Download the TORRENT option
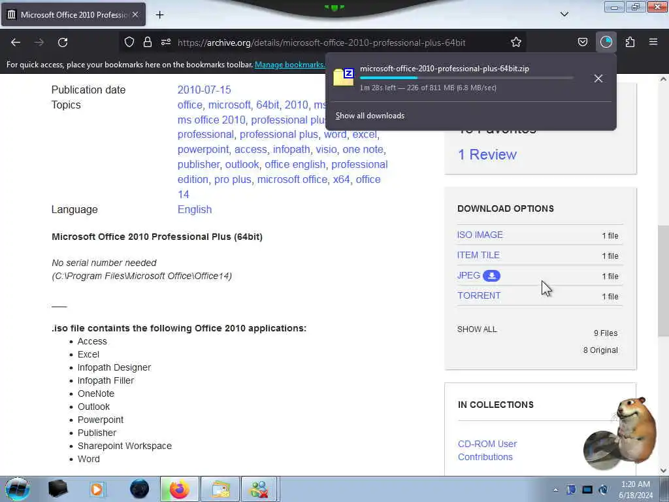This screenshot has width=669, height=502. point(479,295)
